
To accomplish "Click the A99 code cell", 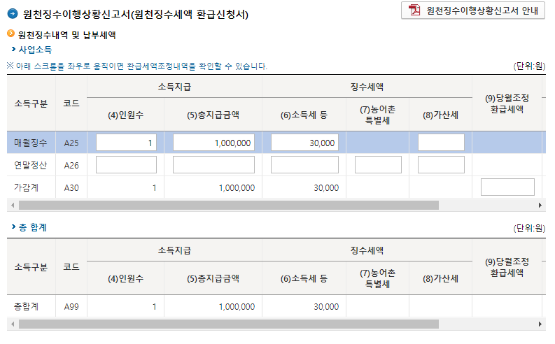I will tap(71, 307).
